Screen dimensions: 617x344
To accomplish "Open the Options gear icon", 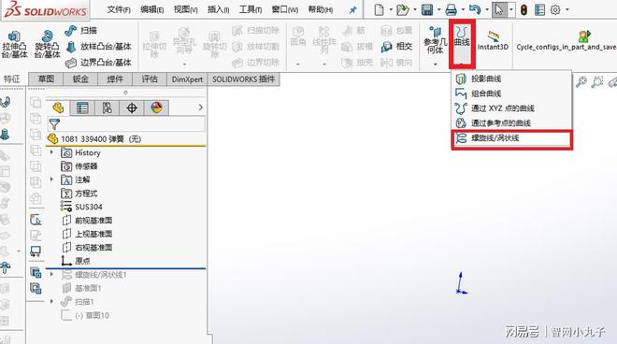I will [x=555, y=9].
